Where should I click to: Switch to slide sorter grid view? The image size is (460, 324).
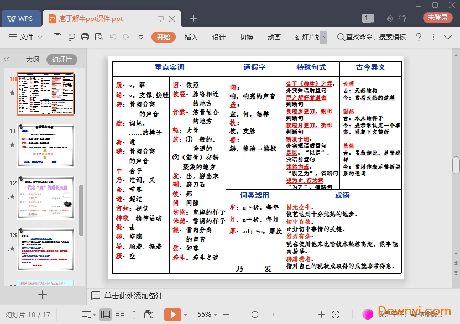pyautogui.click(x=119, y=315)
